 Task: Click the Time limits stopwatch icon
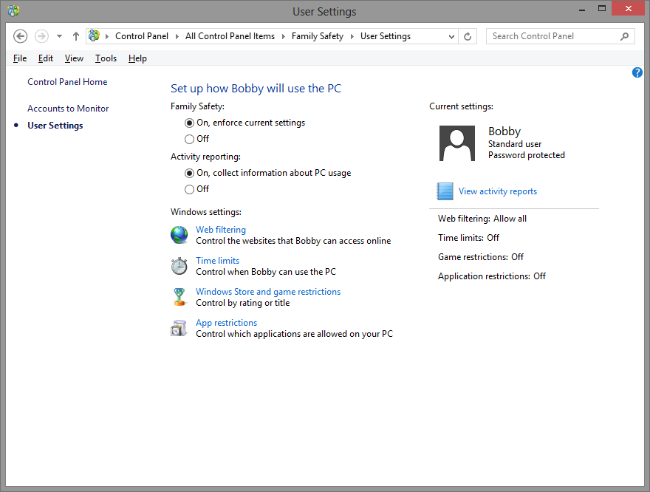click(x=179, y=266)
